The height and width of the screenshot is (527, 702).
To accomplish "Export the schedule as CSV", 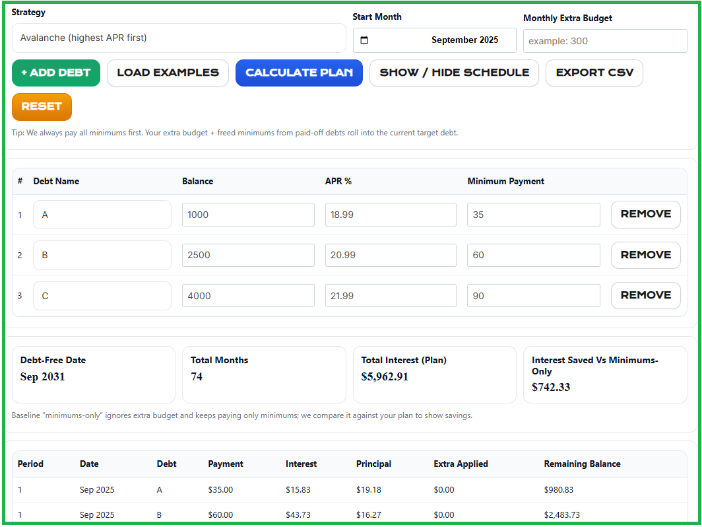I will pos(594,73).
